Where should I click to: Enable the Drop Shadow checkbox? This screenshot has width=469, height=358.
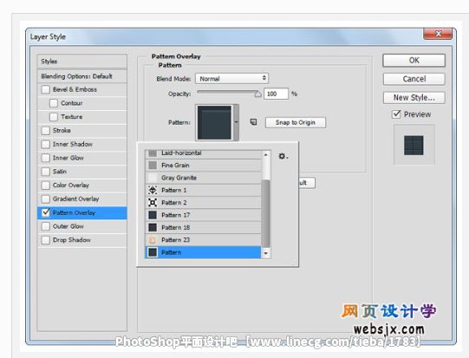46,240
